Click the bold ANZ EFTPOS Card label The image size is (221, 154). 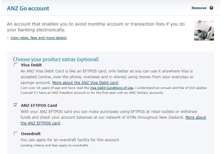[39, 106]
